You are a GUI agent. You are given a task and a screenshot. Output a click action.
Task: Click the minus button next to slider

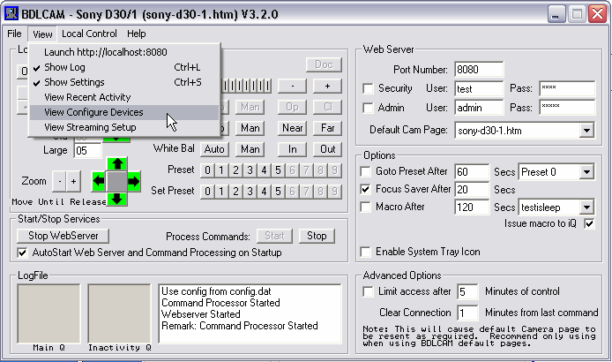point(293,86)
